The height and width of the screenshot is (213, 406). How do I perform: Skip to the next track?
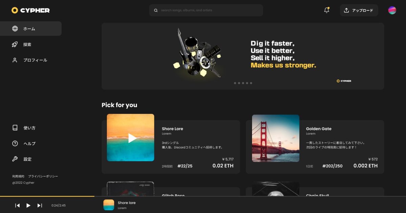pyautogui.click(x=40, y=205)
